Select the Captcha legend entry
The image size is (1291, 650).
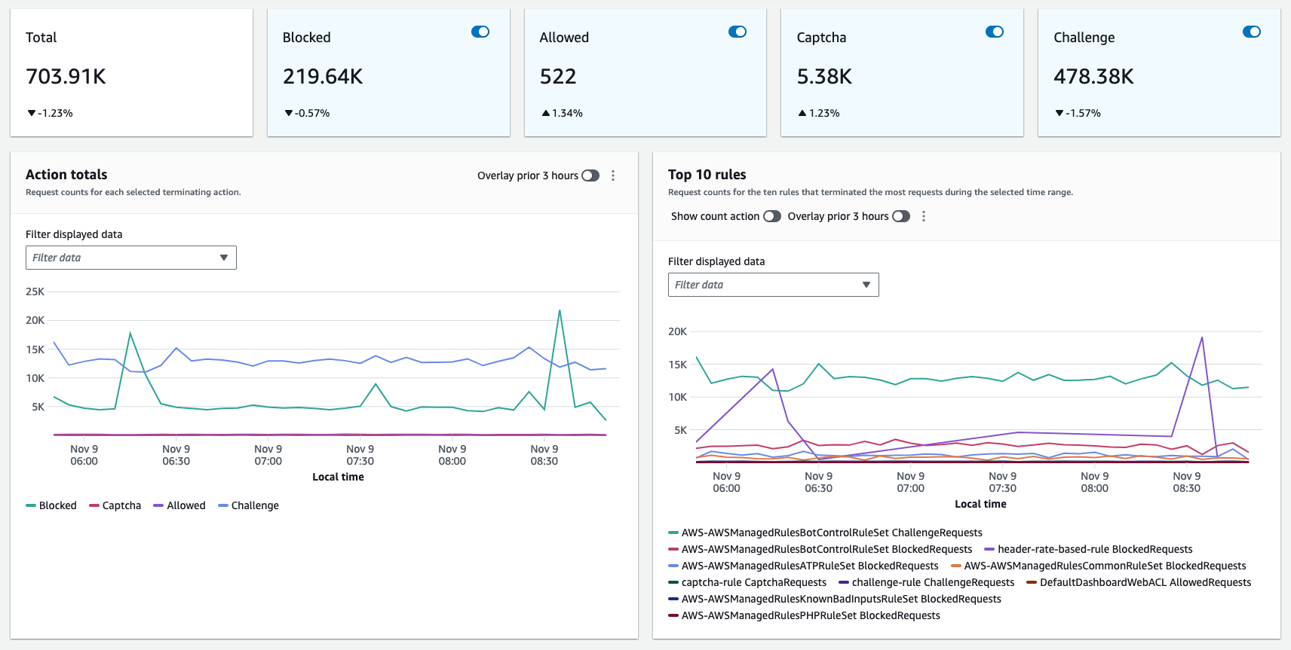click(121, 505)
